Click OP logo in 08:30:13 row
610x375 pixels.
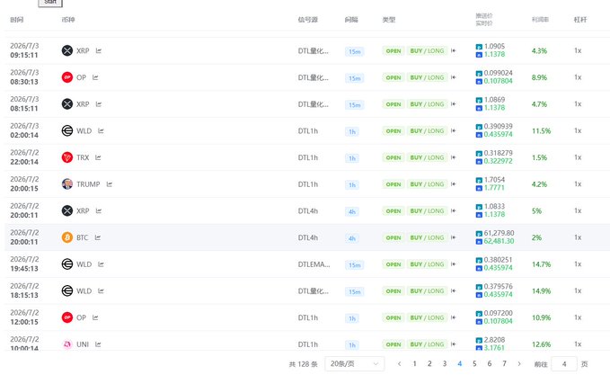[67, 77]
